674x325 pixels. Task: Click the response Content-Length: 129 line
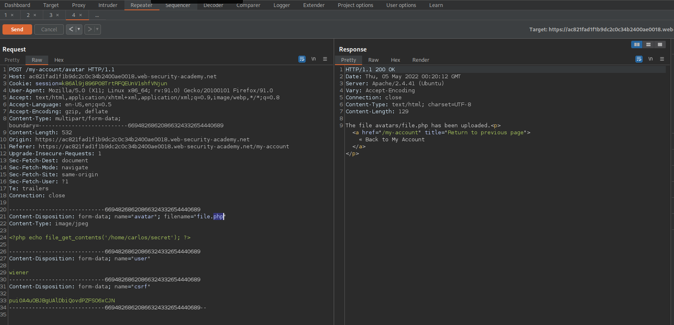tap(377, 112)
